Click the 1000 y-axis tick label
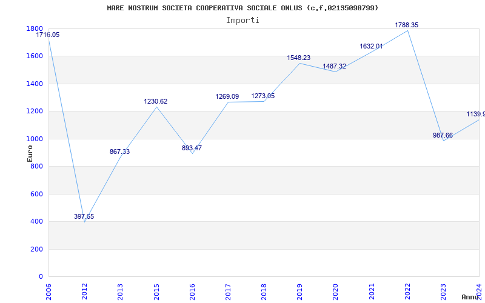 (x=35, y=139)
